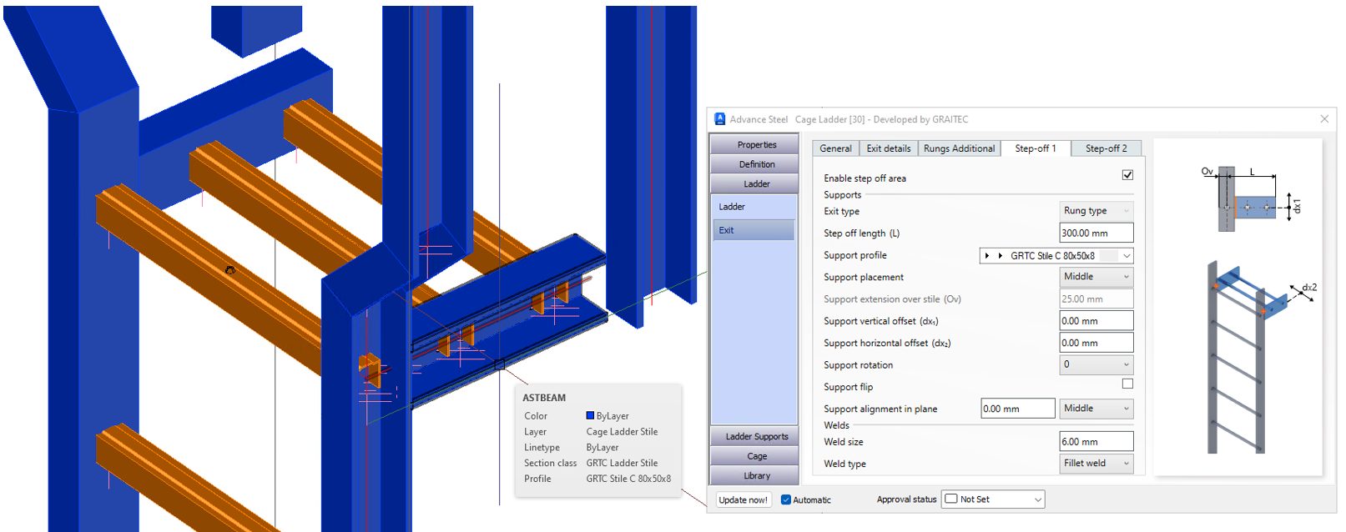Screen dimensions: 1346x532
Task: Open the Support alignment in plane dropdown
Action: click(x=1096, y=409)
